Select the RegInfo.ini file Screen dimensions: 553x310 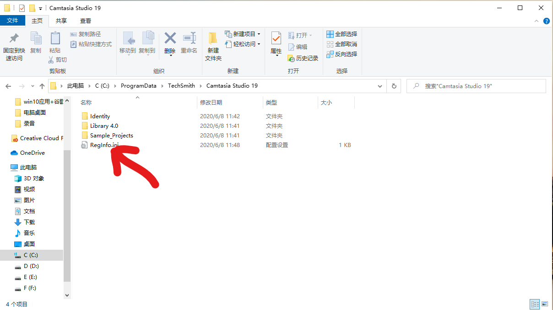click(104, 145)
